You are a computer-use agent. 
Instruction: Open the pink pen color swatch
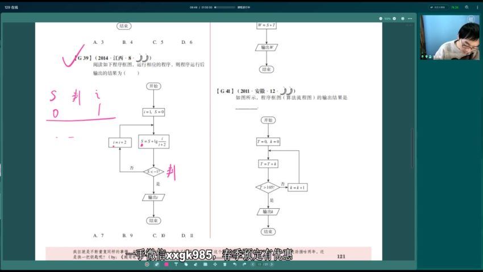(x=166, y=264)
